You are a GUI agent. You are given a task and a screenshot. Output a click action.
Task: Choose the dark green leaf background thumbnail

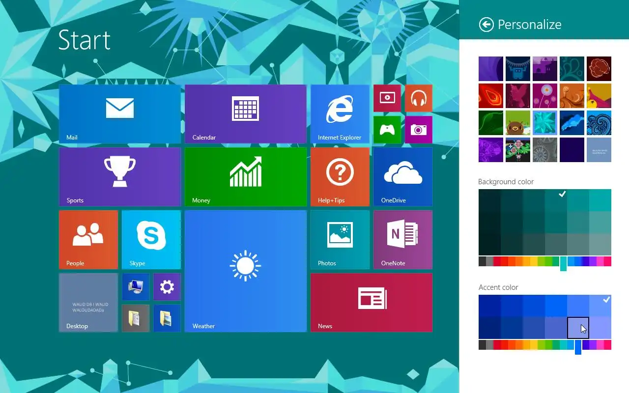pos(491,123)
